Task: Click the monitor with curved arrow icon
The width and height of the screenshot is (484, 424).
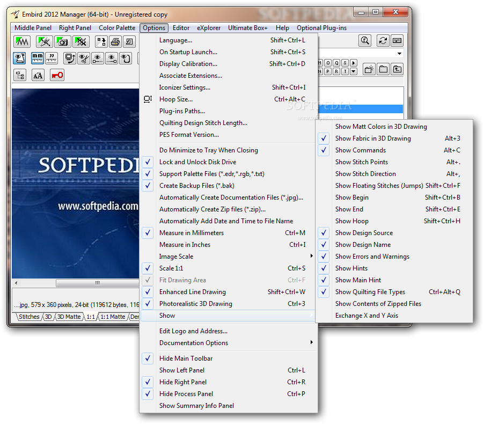Action: pyautogui.click(x=70, y=58)
